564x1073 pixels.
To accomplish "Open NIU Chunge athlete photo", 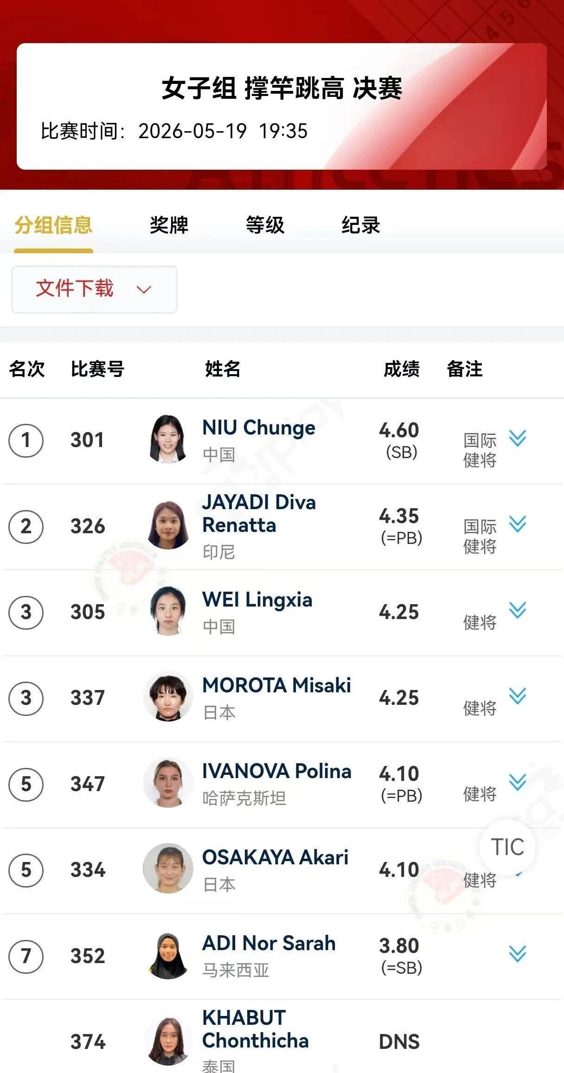I will [168, 439].
